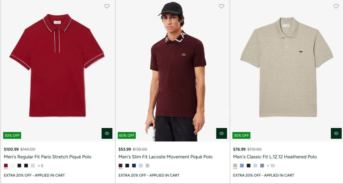
Task: Click the 60% OFF badge on burgundy polo
Action: pyautogui.click(x=127, y=135)
